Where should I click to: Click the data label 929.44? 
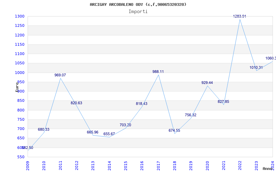207,83
